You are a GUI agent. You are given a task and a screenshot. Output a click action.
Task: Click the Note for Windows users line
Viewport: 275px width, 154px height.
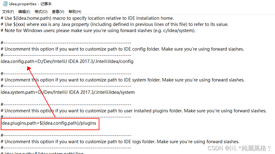98,31
